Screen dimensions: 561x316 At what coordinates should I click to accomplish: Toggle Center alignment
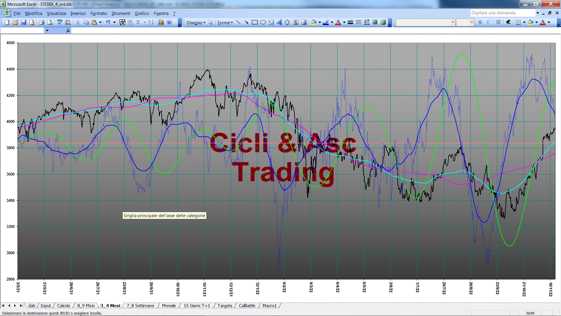tap(498, 22)
